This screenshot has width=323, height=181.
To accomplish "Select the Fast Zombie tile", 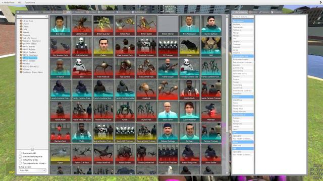I will click(x=125, y=68).
